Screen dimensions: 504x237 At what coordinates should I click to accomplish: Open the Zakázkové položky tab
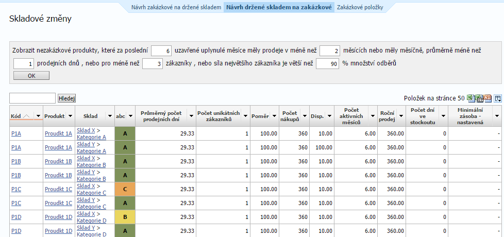pyautogui.click(x=360, y=7)
